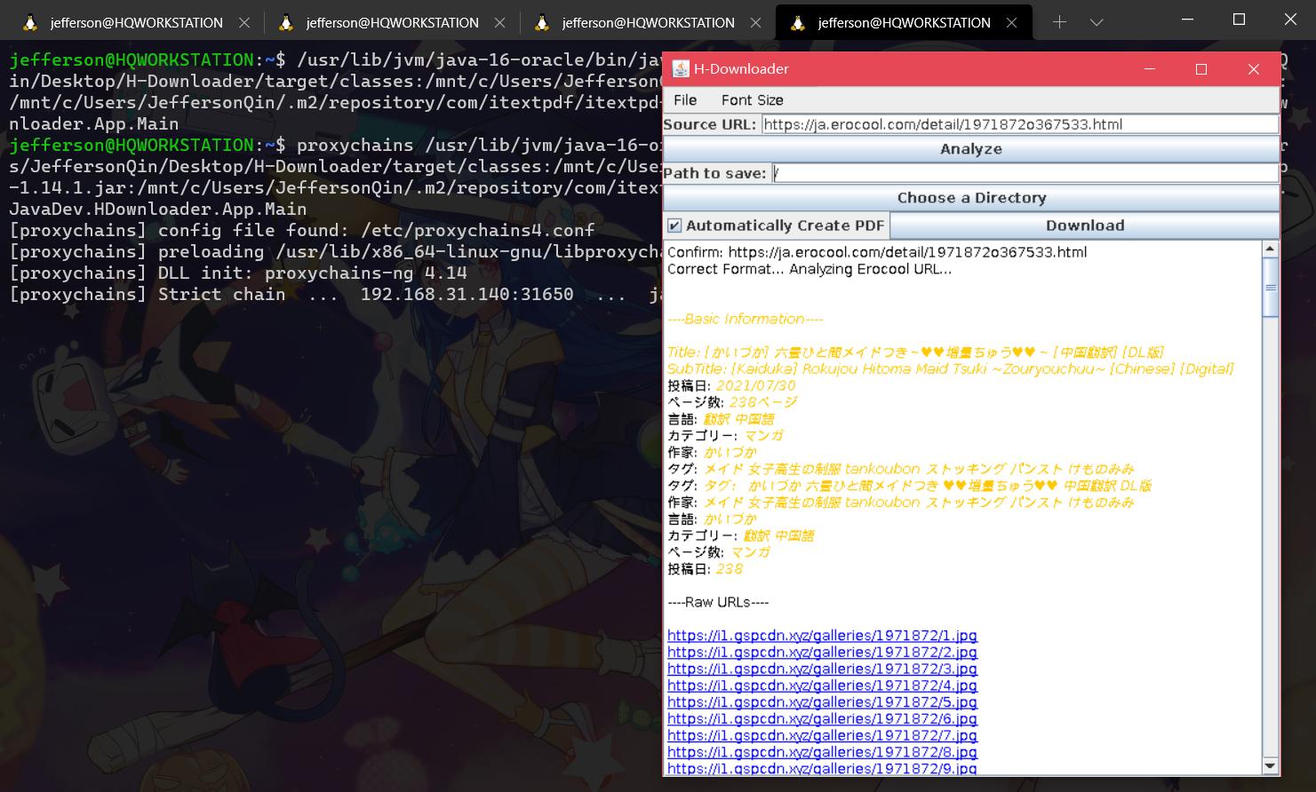Open raw URL link ending 6.jpg

(822, 719)
